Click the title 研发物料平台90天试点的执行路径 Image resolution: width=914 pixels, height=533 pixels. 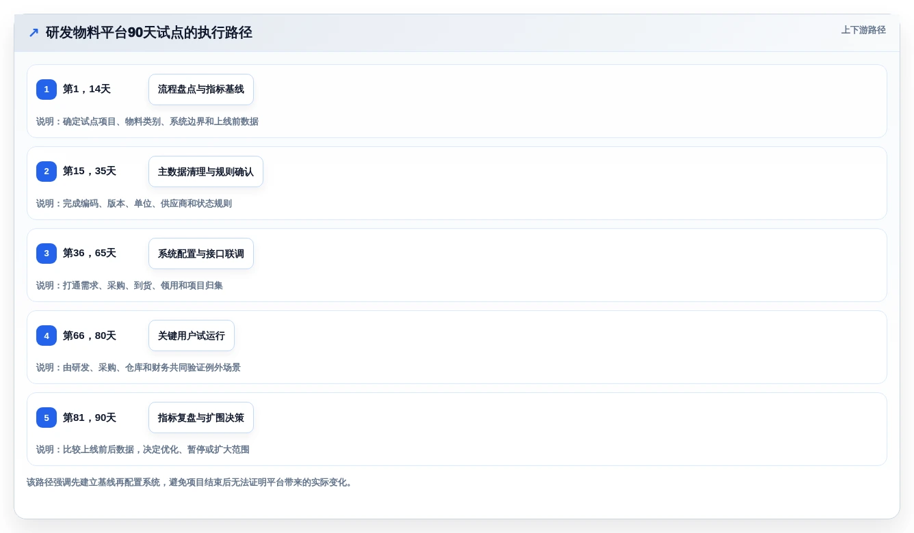149,33
